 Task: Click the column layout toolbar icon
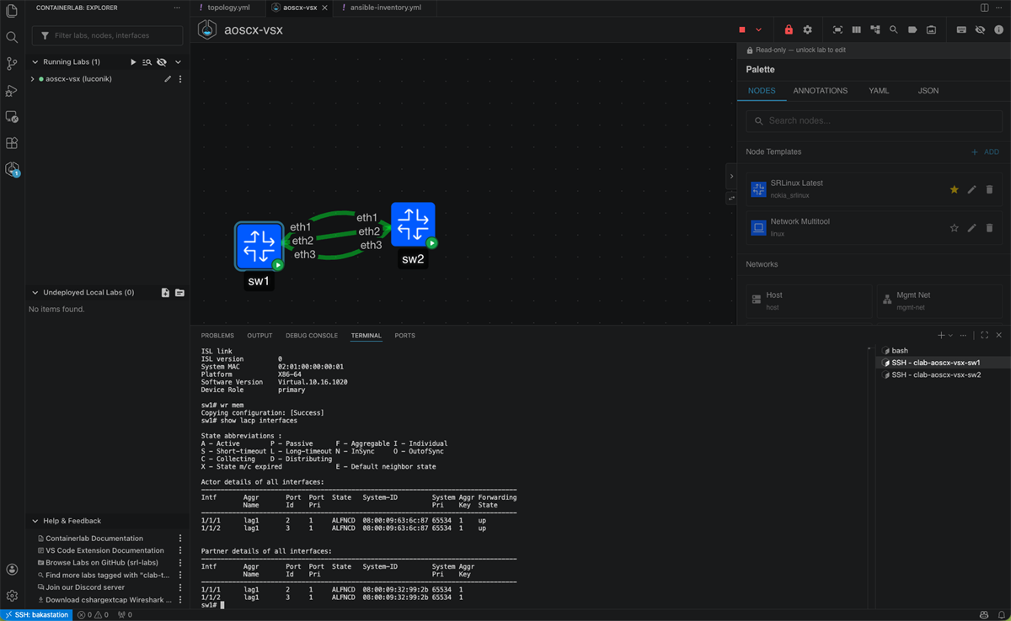[x=856, y=30]
